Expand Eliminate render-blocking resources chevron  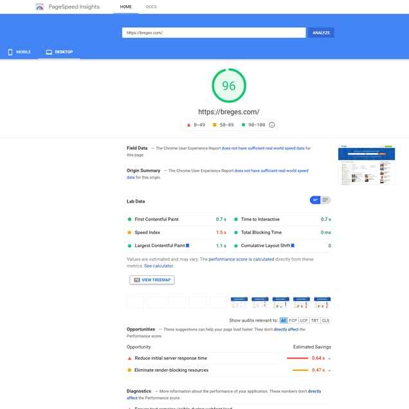tap(329, 370)
